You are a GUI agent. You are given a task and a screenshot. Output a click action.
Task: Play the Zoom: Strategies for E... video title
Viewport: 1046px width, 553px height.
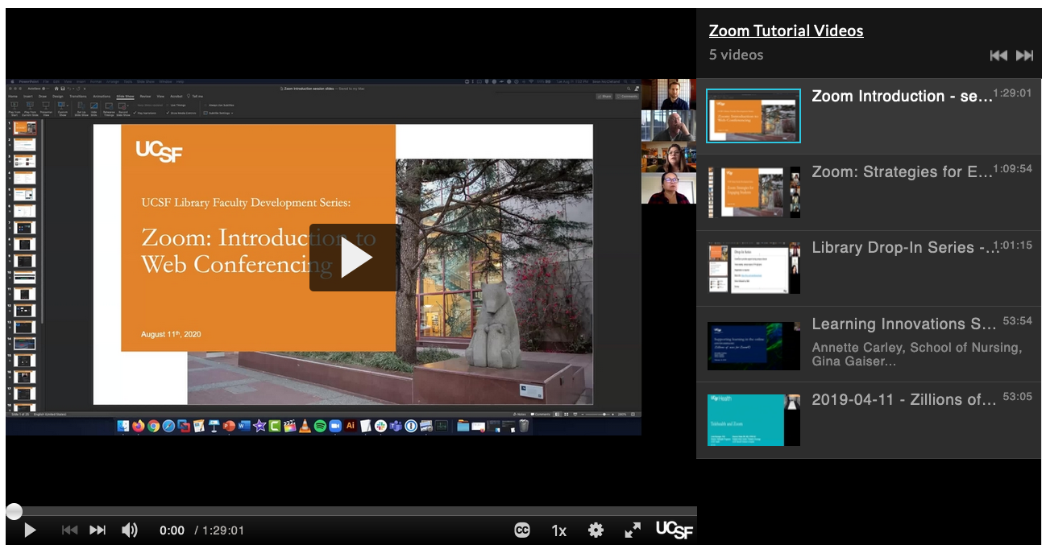coord(902,171)
